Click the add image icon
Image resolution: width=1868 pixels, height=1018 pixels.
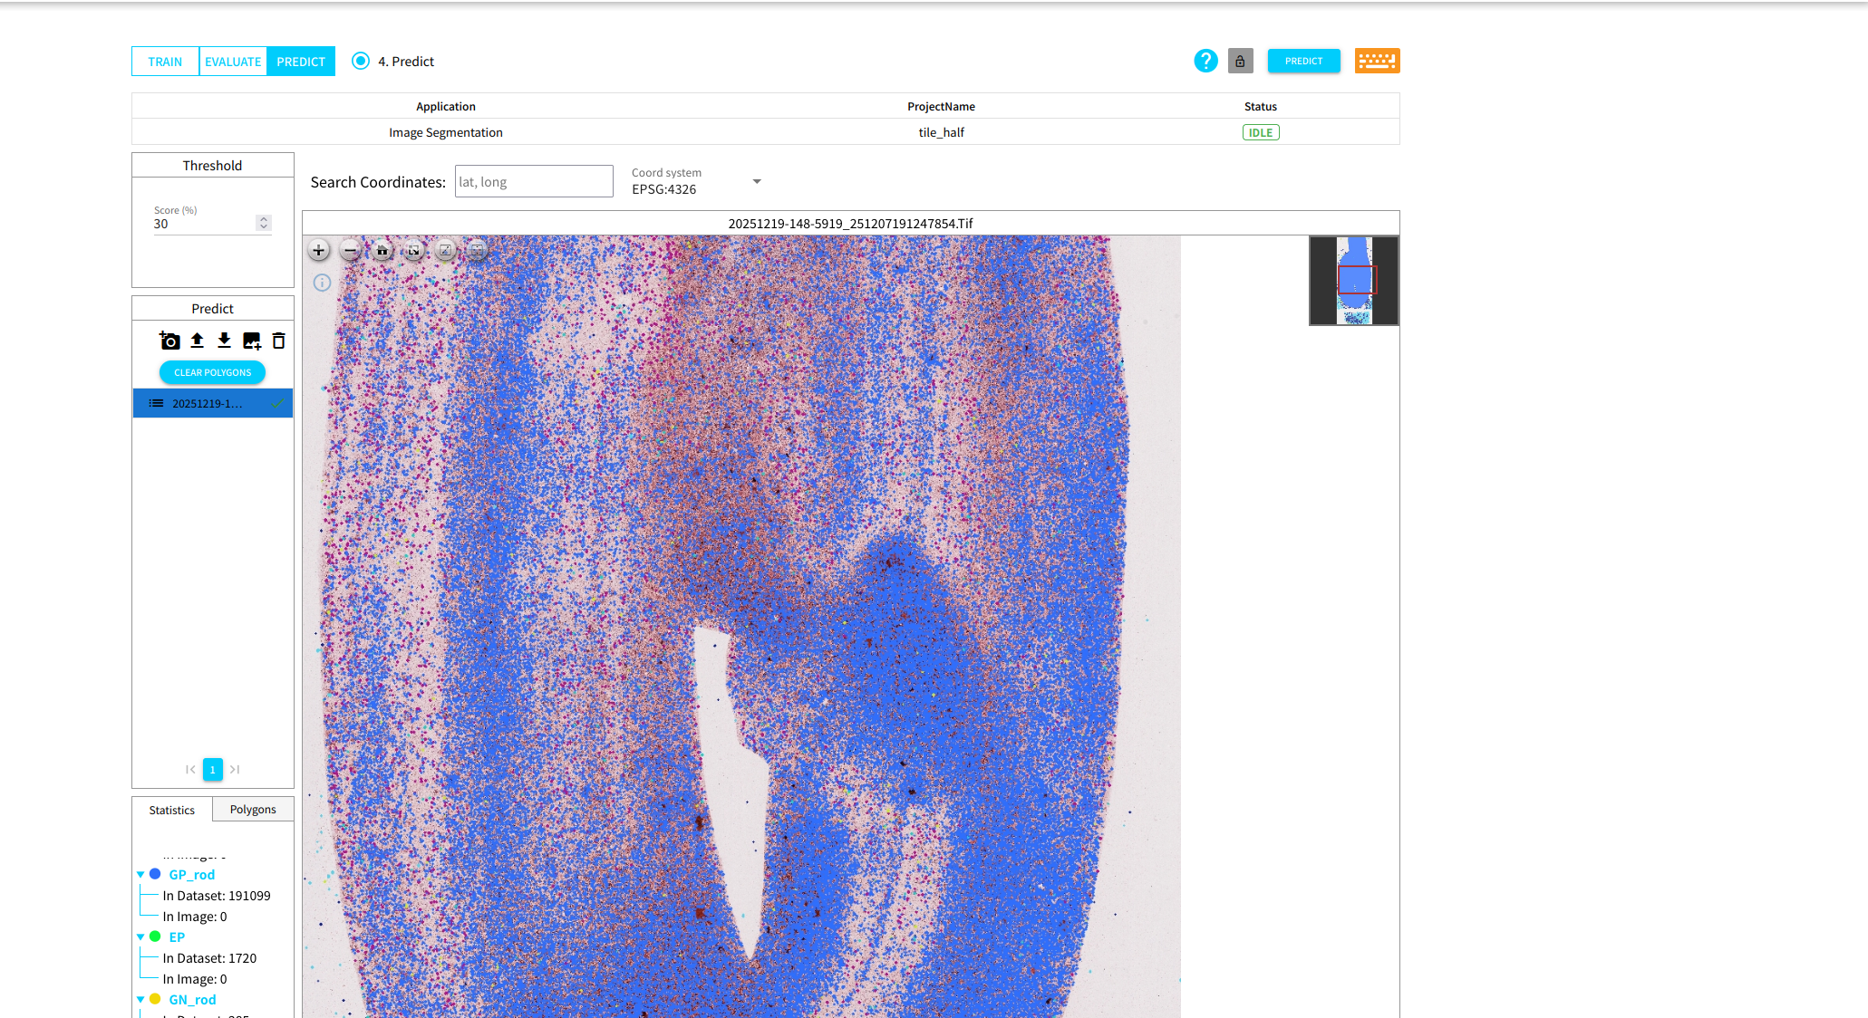point(252,341)
